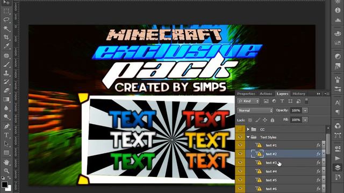Filter layers by adjustment layers icon
This screenshot has height=193, width=344.
(274, 101)
